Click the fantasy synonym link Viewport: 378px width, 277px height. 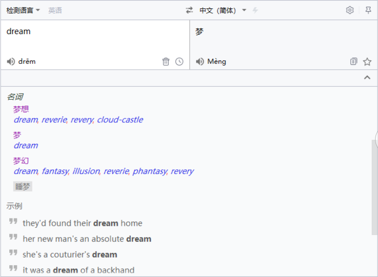[54, 171]
